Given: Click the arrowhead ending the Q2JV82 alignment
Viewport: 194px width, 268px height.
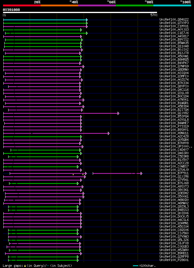Looking at the screenshot, I should (118, 113).
